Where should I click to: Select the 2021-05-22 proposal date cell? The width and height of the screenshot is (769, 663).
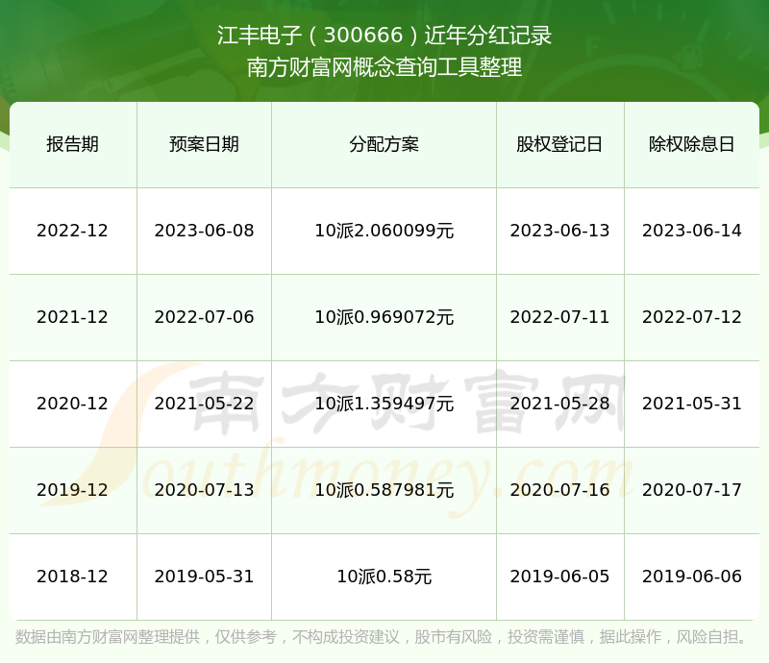click(x=204, y=404)
